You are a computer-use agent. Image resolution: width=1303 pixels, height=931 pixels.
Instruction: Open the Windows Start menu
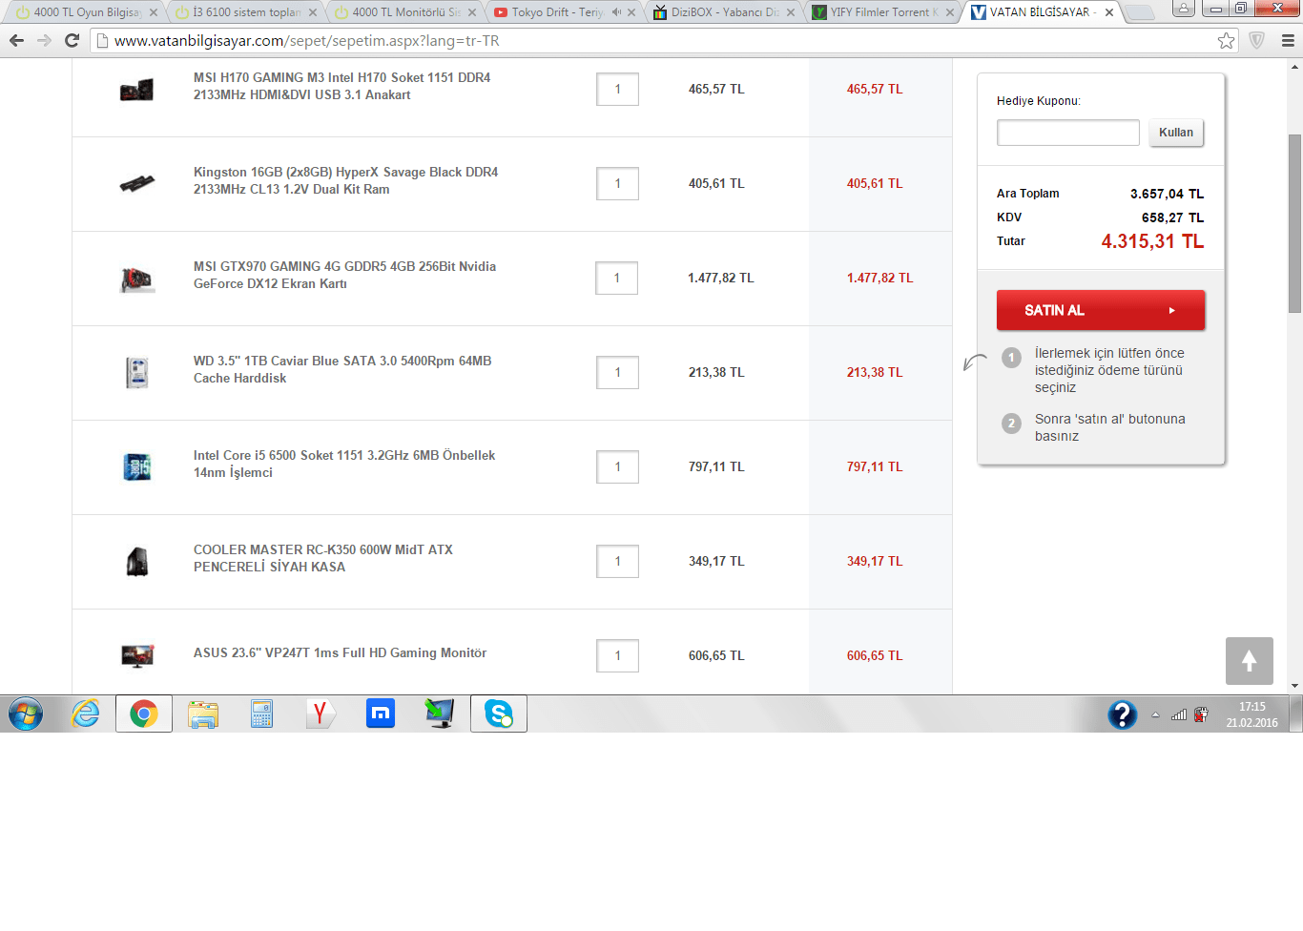(26, 714)
